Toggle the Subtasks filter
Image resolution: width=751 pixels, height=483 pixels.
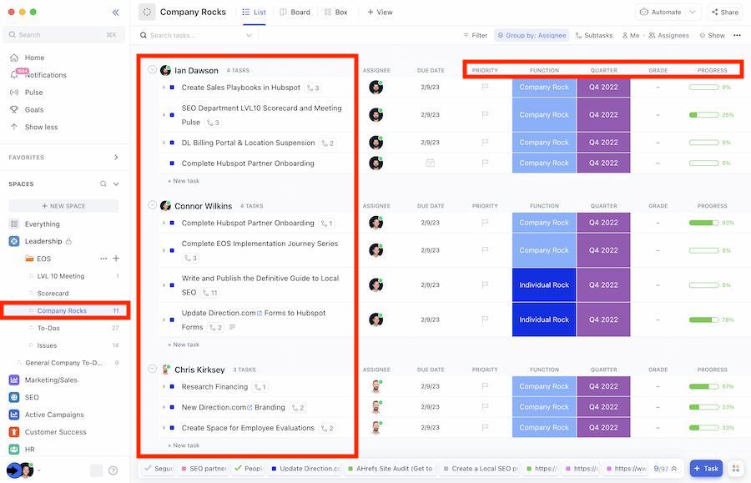point(597,35)
